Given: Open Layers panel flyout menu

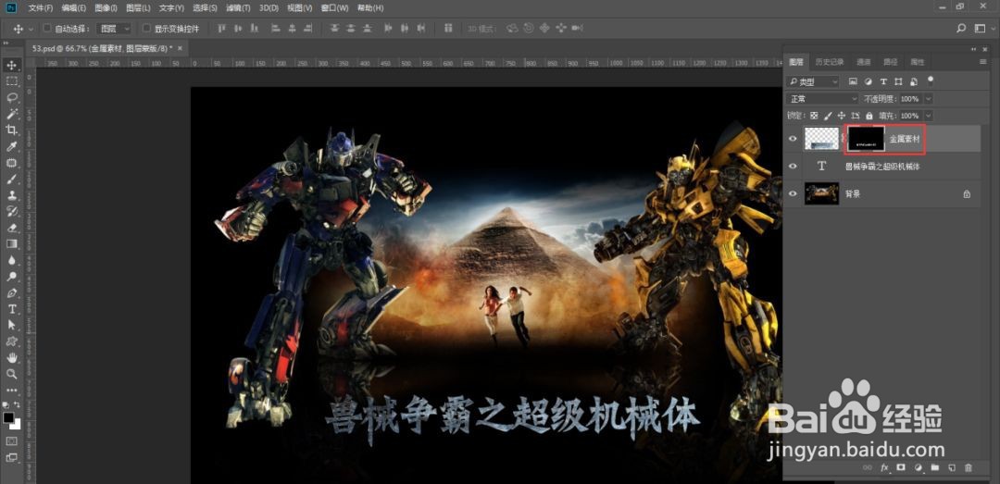Looking at the screenshot, I should coord(982,62).
